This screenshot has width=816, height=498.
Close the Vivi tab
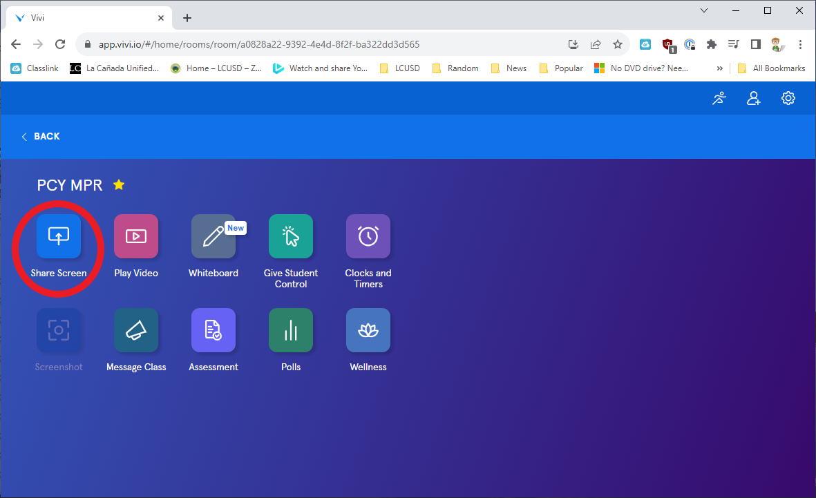click(x=161, y=18)
